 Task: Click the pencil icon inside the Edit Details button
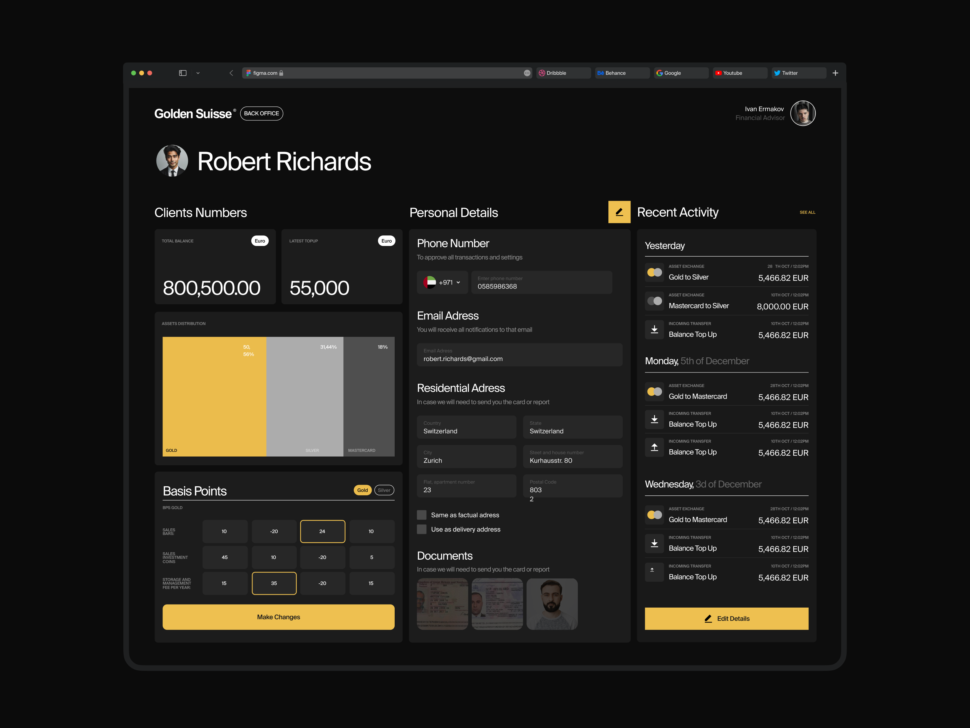[x=708, y=618]
